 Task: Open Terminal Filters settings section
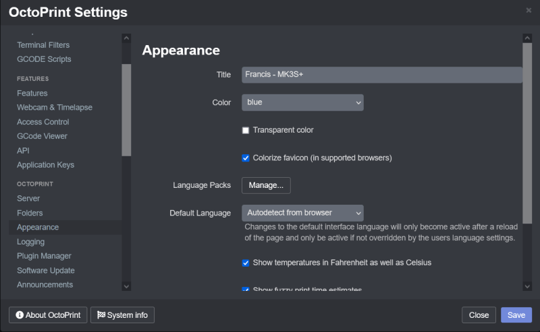[x=43, y=45]
